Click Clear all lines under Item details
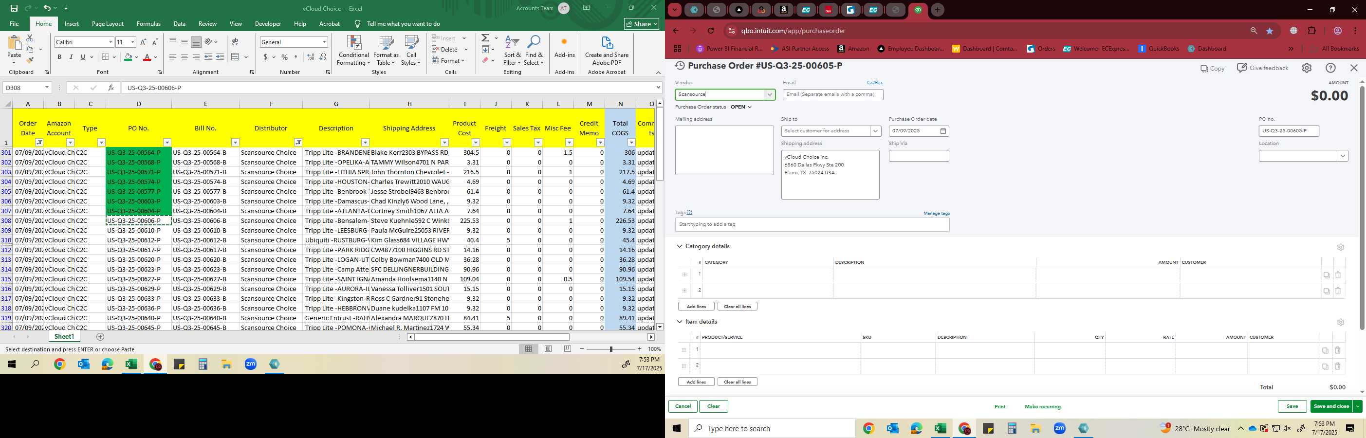Viewport: 1366px width, 438px height. pos(737,382)
